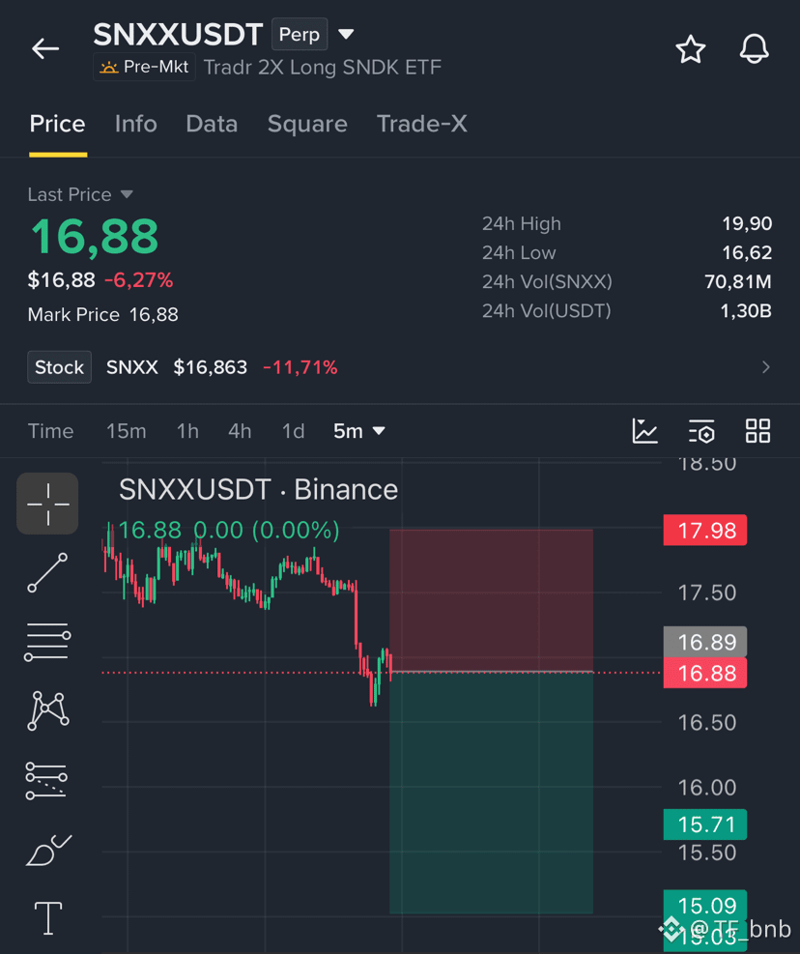Click the 24h Vol(SNXX) value 70,81M
This screenshot has width=800, height=954.
[x=738, y=281]
